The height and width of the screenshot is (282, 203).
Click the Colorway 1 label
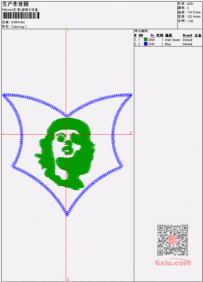19,27
